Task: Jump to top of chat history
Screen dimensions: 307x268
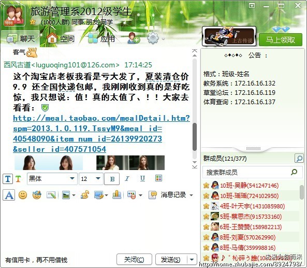Action: (195, 51)
